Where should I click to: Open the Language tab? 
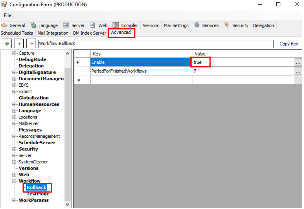click(44, 25)
